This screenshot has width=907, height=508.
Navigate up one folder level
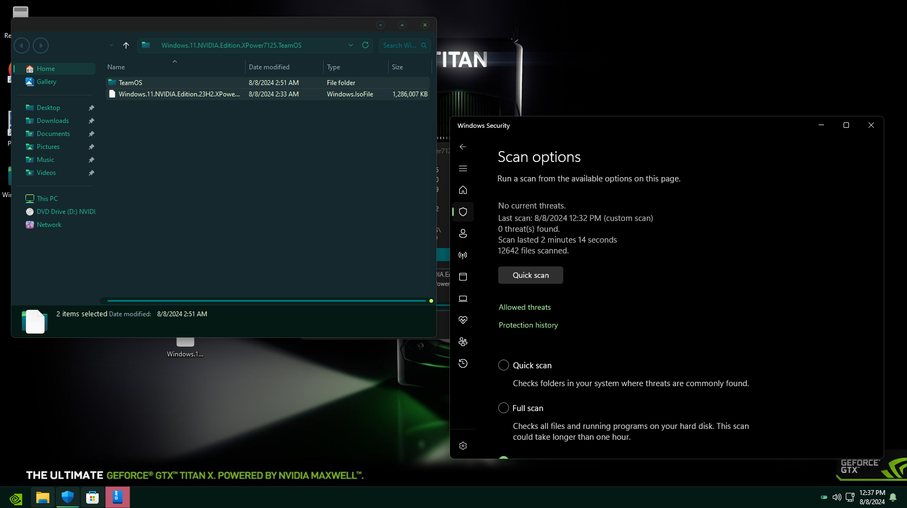(126, 45)
